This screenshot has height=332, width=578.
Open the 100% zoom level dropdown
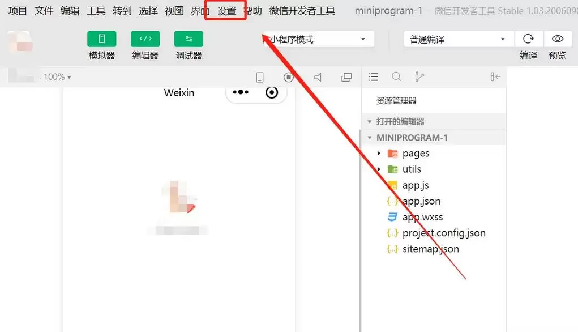[57, 76]
